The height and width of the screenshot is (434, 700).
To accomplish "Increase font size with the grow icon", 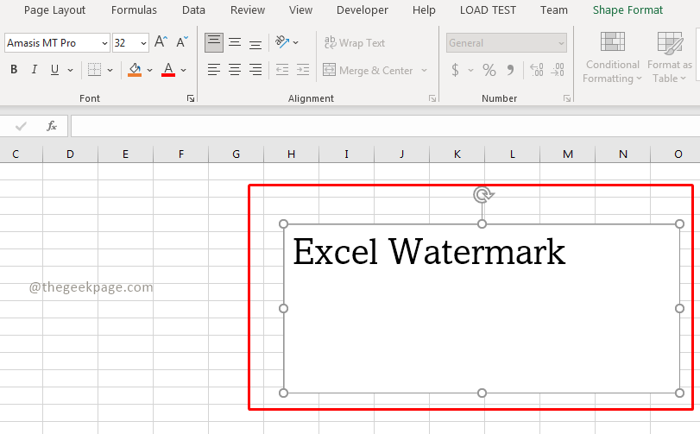I will [161, 42].
